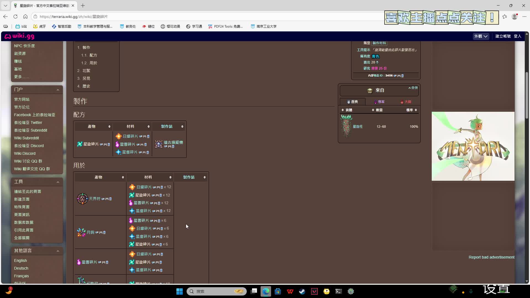The width and height of the screenshot is (530, 298).
Task: Click the Vortex Pillar enemy image
Action: (x=346, y=126)
